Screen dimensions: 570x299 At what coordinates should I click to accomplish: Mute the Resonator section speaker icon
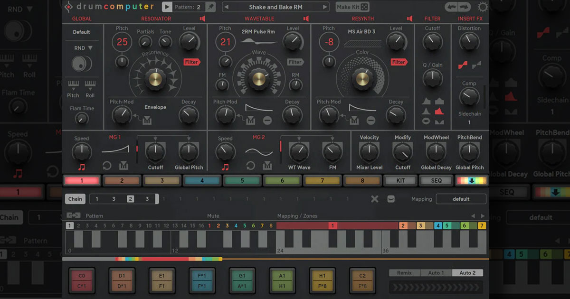(203, 19)
